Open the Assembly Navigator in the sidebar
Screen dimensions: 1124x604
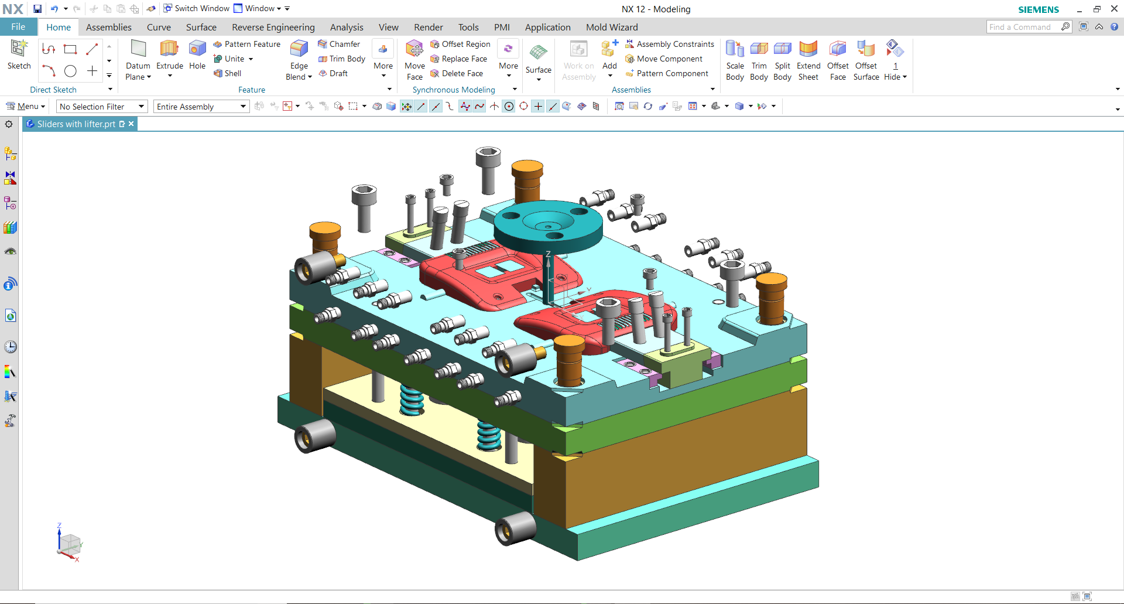pos(10,153)
